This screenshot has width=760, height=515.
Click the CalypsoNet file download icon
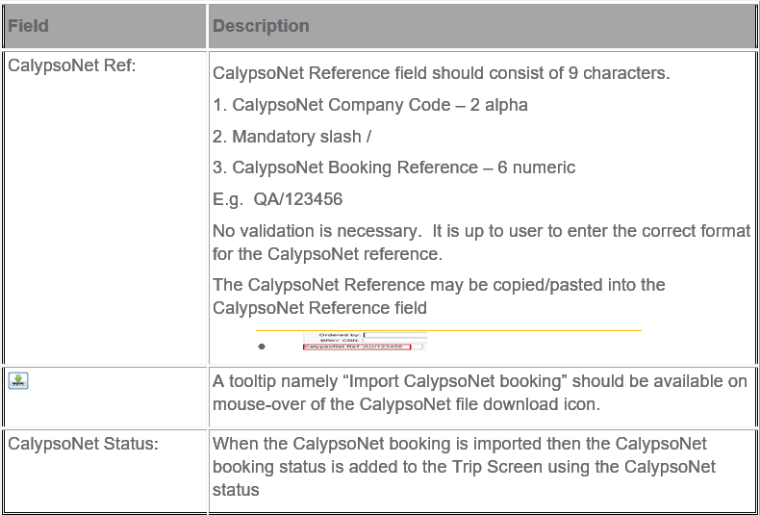tap(18, 380)
